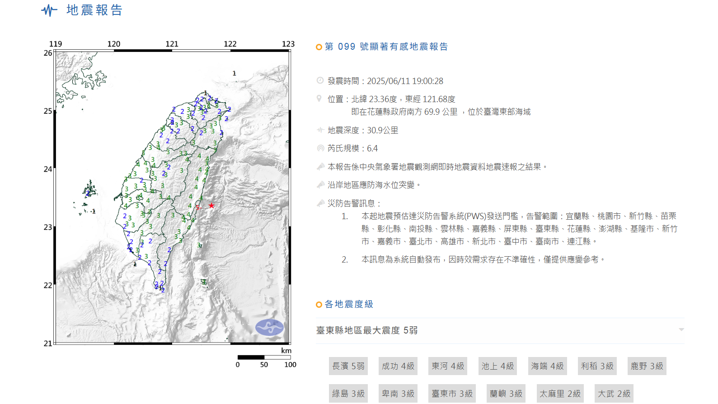Screen dimensions: 718x404
Task: Click the red epicenter star on the map
Action: click(x=211, y=206)
